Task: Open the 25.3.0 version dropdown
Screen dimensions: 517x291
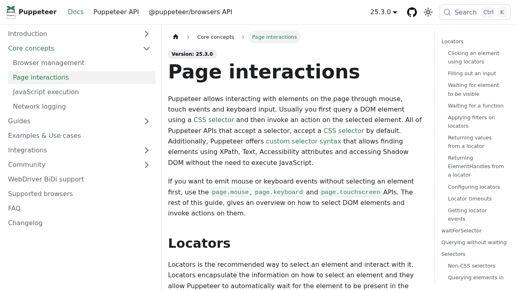Action: click(384, 12)
